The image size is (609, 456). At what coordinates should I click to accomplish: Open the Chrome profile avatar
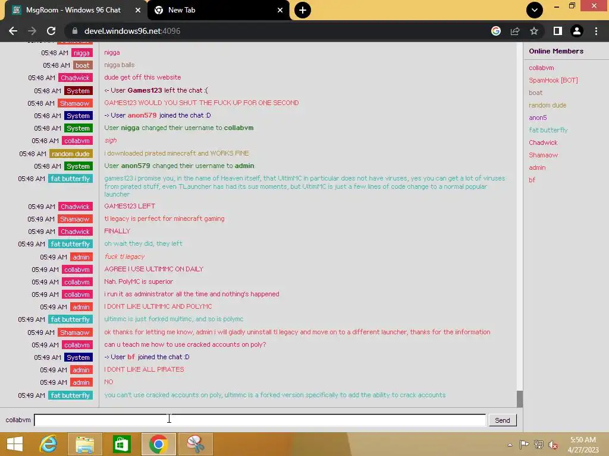577,31
